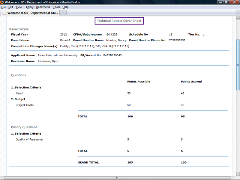Screen dimensions: 240x180
Task: Open the File menu
Action: tap(4, 7)
